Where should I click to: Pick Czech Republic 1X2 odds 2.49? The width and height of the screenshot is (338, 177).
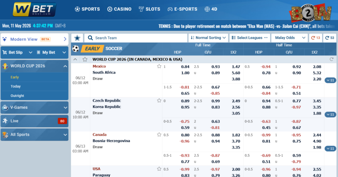click(x=236, y=101)
